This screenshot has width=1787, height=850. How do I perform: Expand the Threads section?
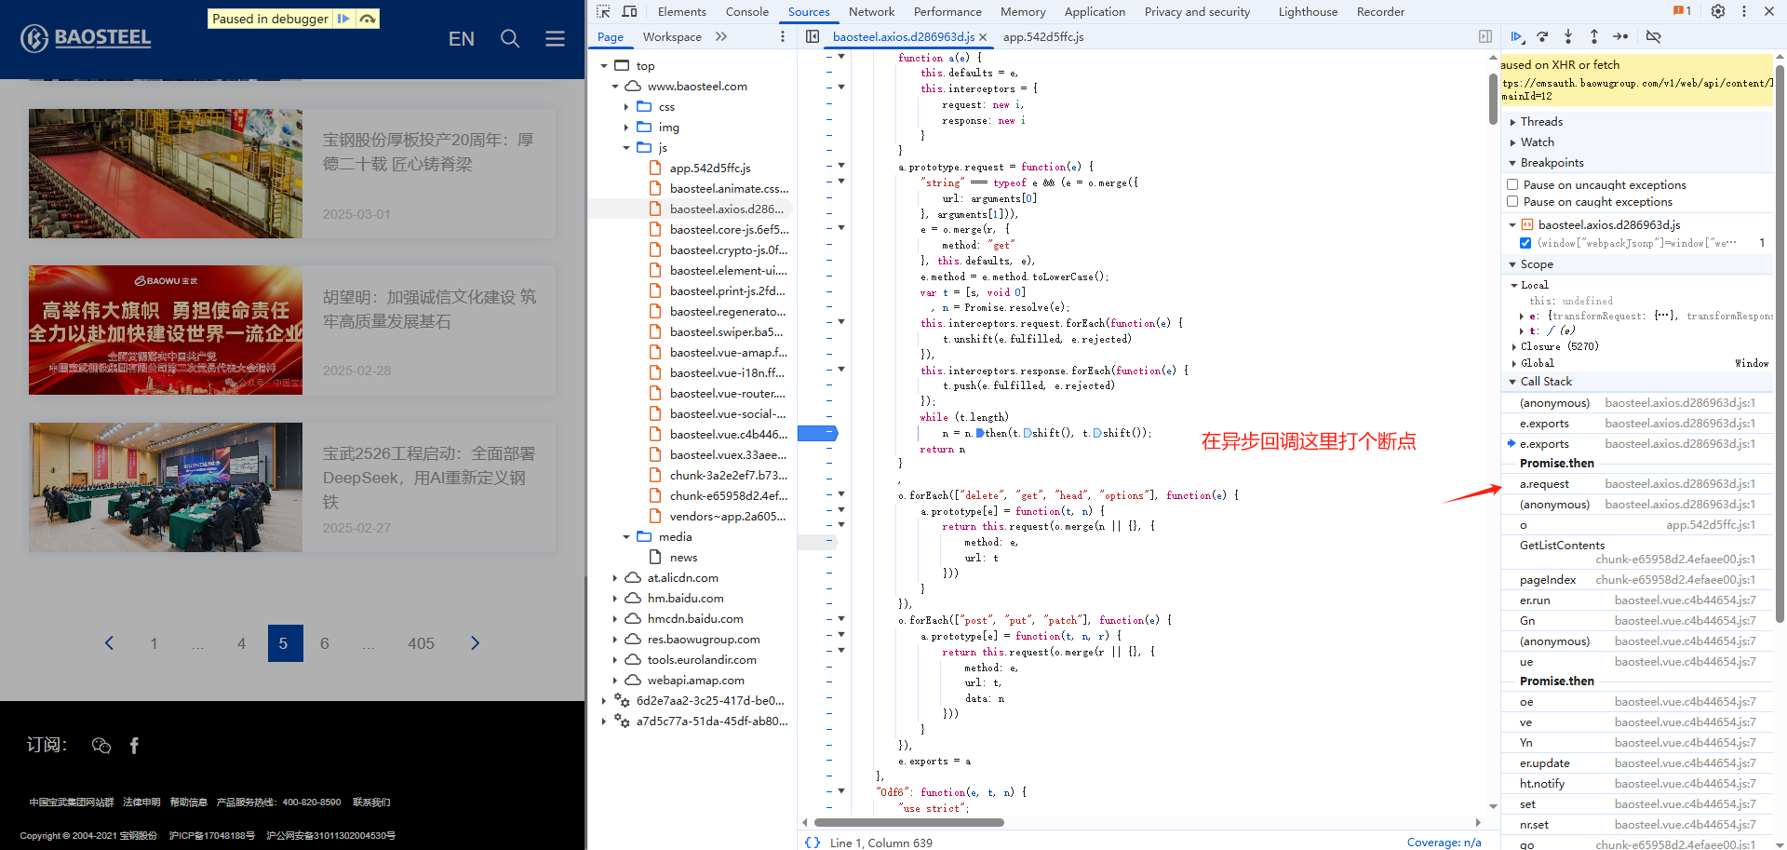(1540, 121)
